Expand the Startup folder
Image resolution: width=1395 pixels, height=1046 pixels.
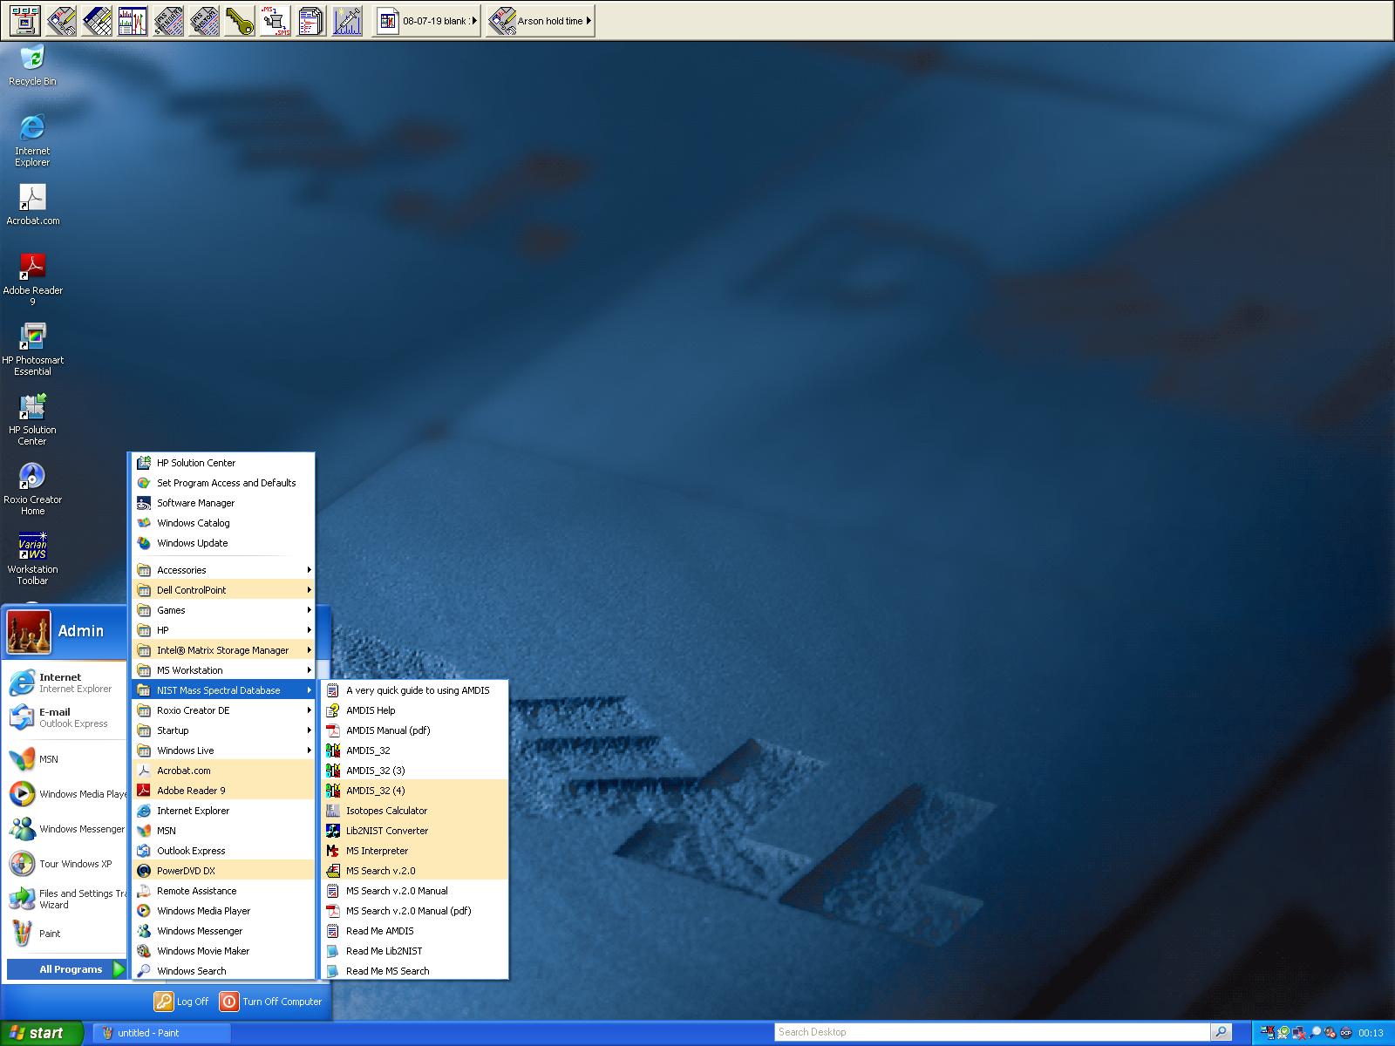point(223,730)
